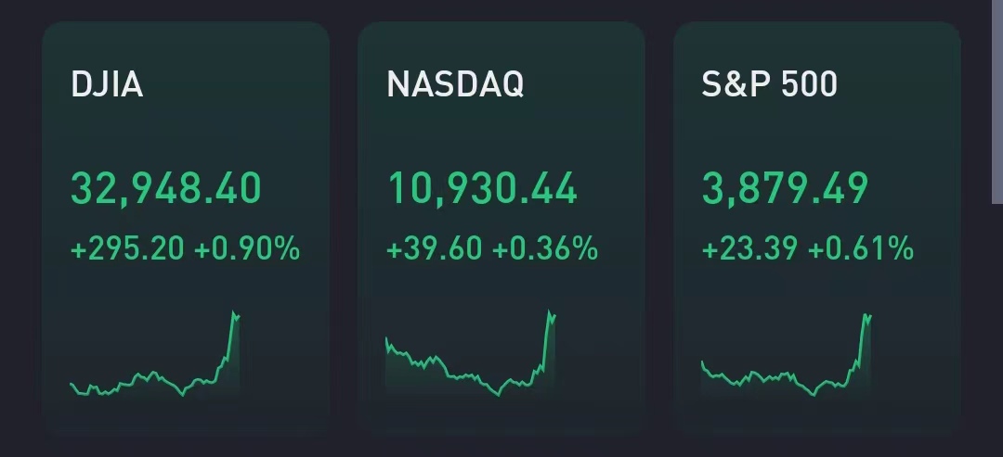The image size is (1003, 457).
Task: Click the spike peak of the NASDAQ sparkline
Action: pos(550,311)
